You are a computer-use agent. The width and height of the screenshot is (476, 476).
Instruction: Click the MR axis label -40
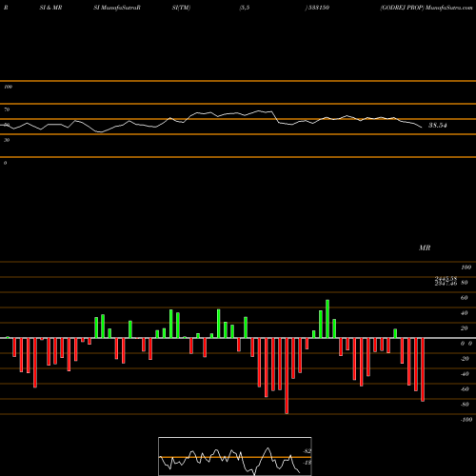pyautogui.click(x=465, y=374)
